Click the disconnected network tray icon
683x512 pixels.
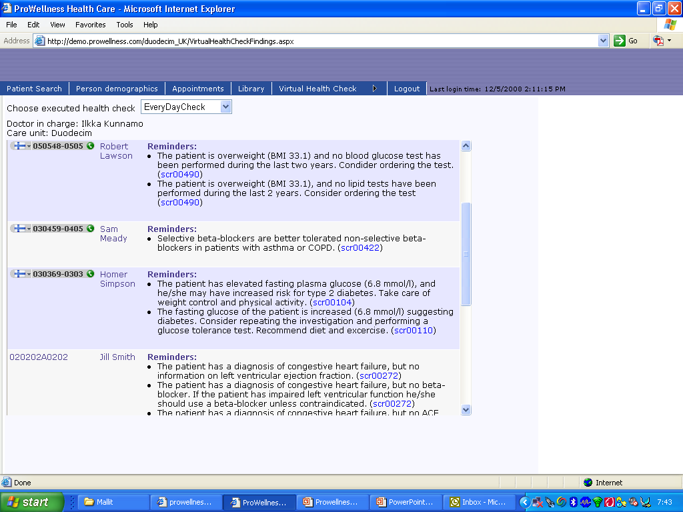click(538, 503)
